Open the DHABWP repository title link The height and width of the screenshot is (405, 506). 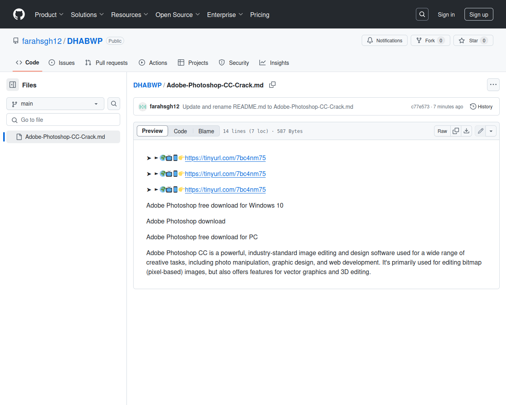[x=85, y=41]
